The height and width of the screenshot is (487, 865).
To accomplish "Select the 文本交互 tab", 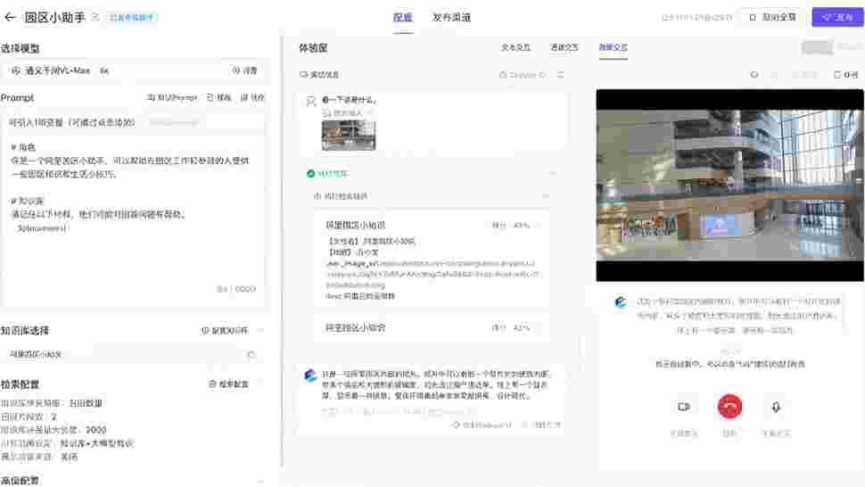I will [515, 47].
